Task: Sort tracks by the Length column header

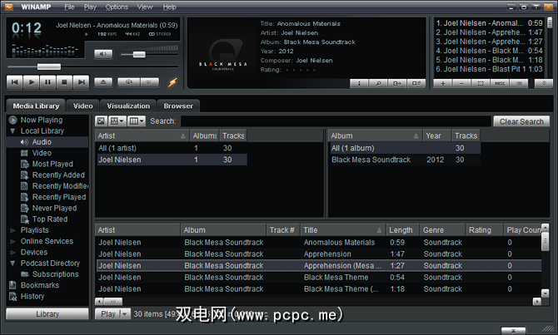Action: [x=402, y=230]
